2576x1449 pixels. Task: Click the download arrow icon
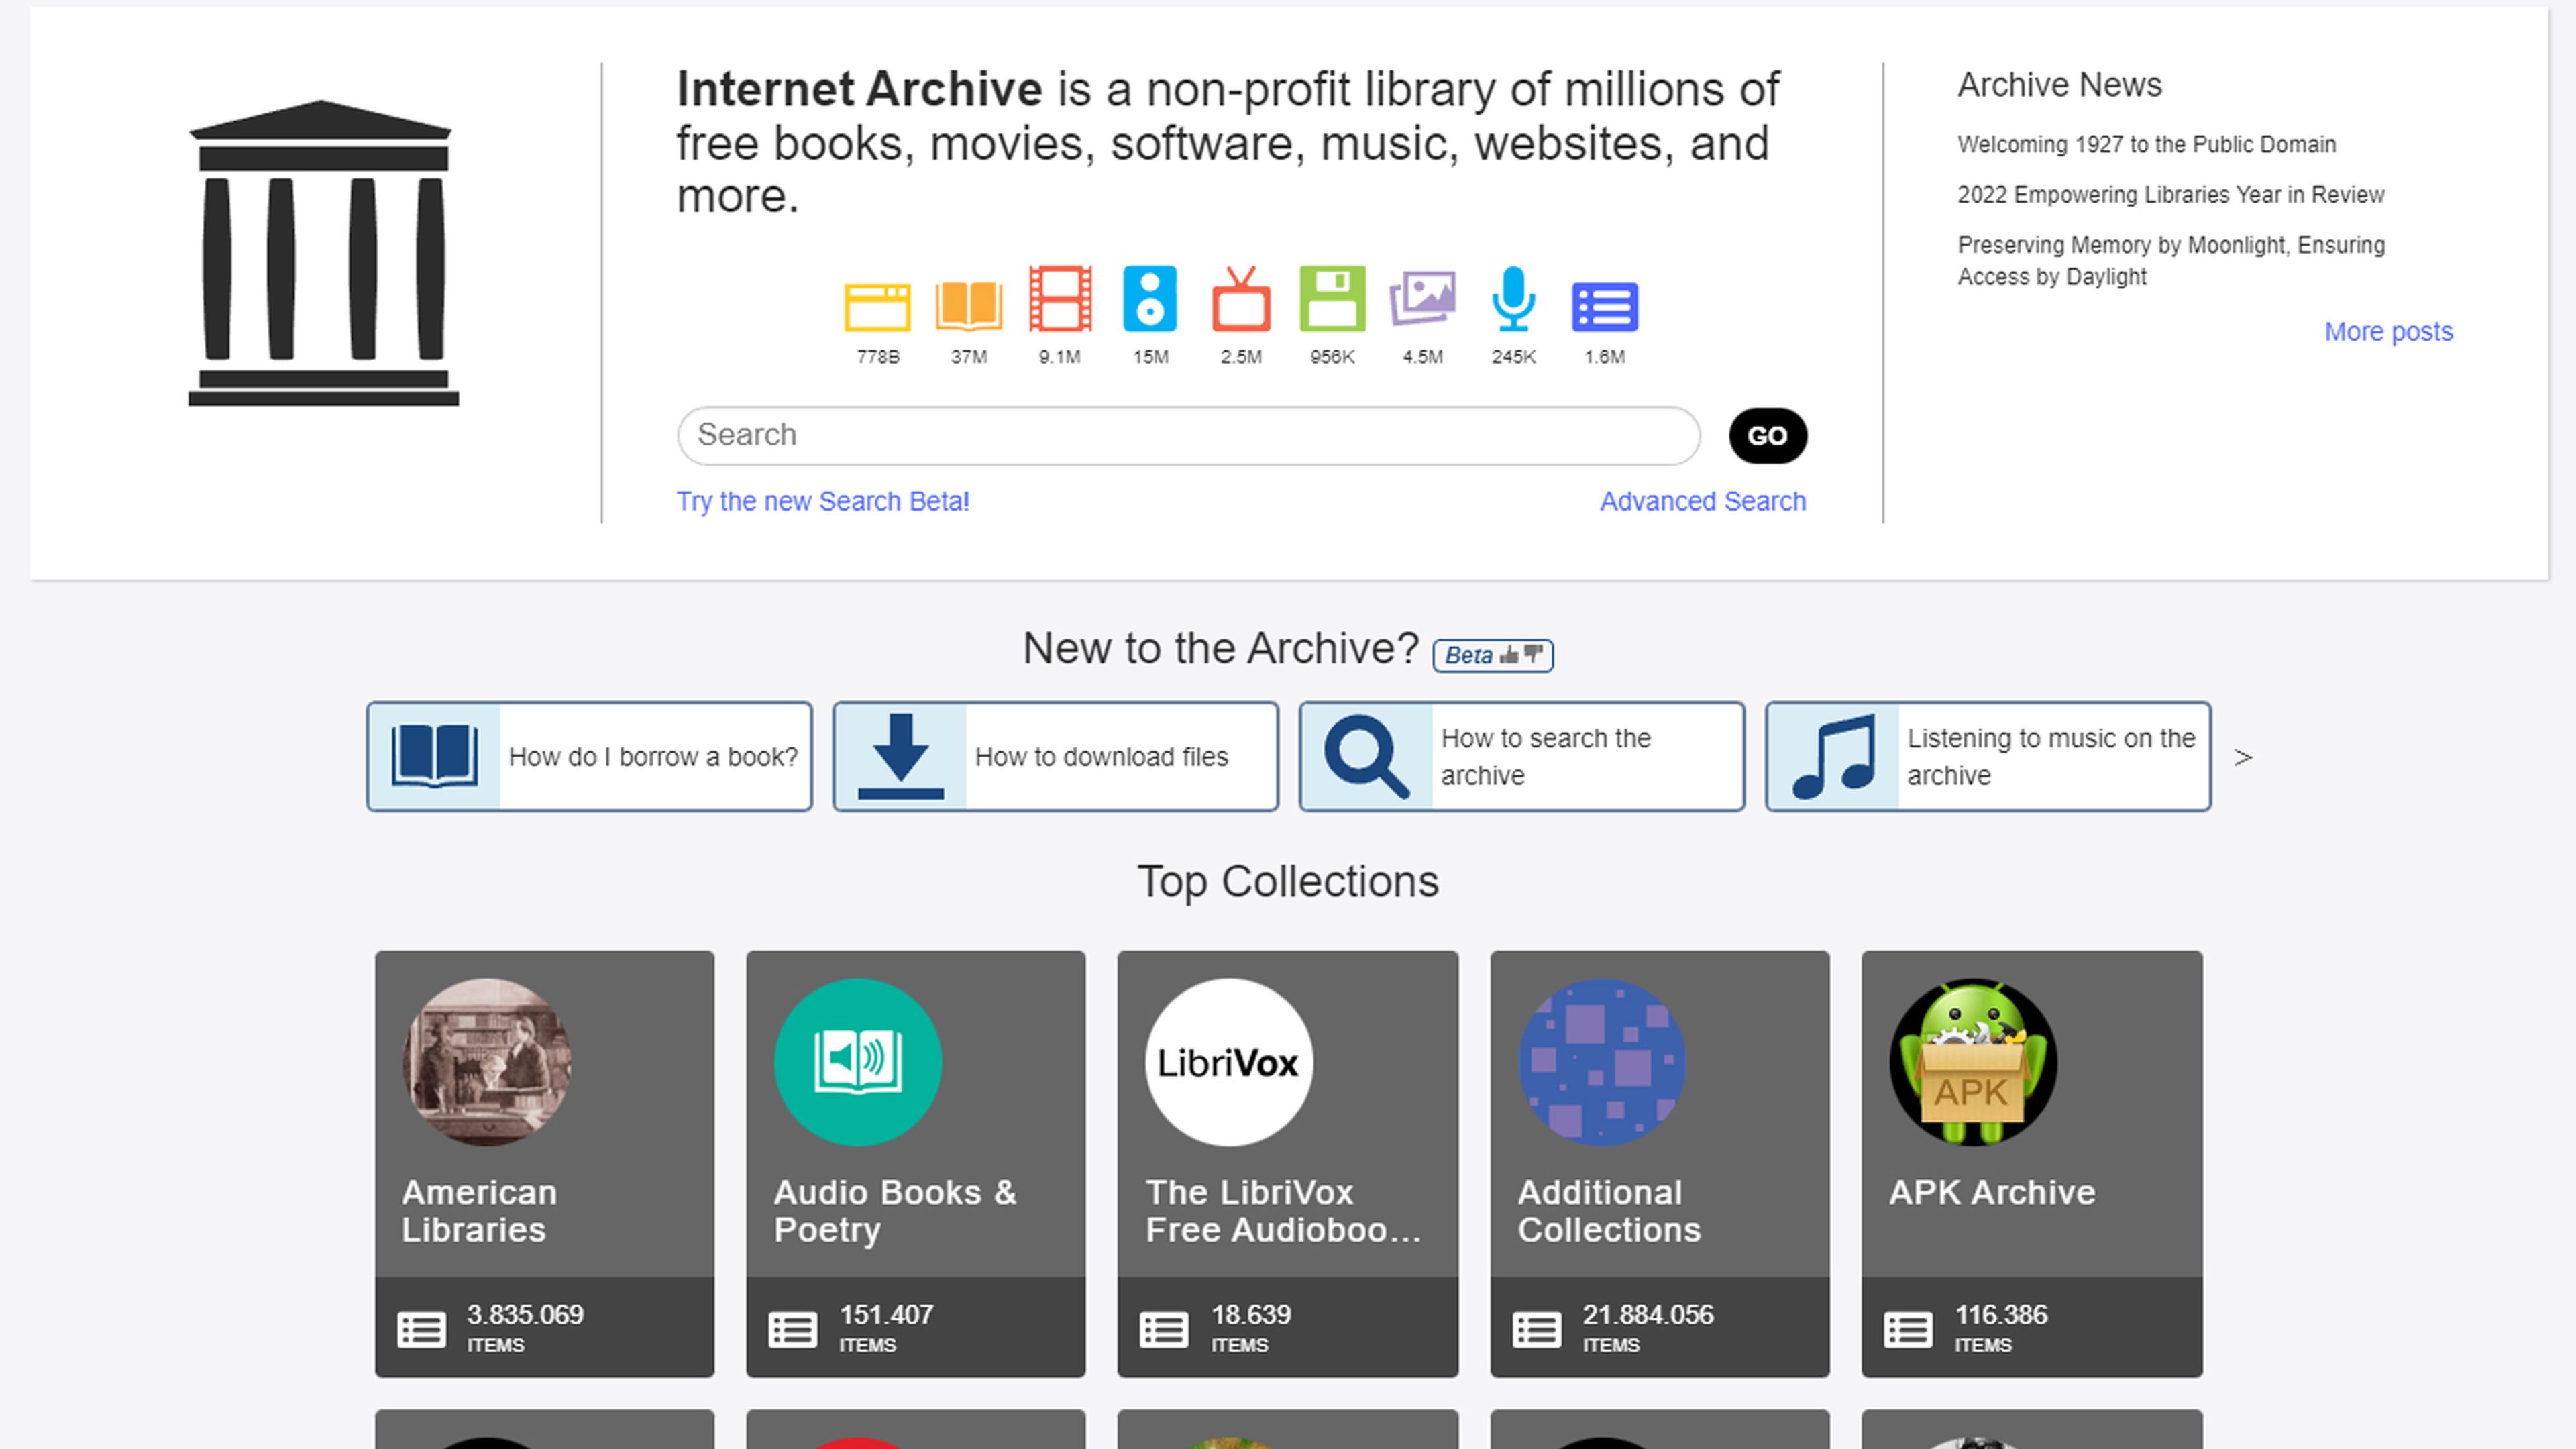click(x=900, y=756)
